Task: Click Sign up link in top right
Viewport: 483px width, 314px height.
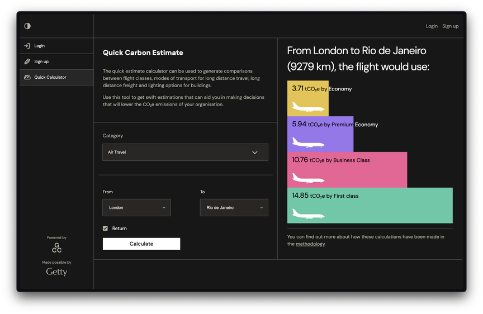Action: (x=451, y=26)
